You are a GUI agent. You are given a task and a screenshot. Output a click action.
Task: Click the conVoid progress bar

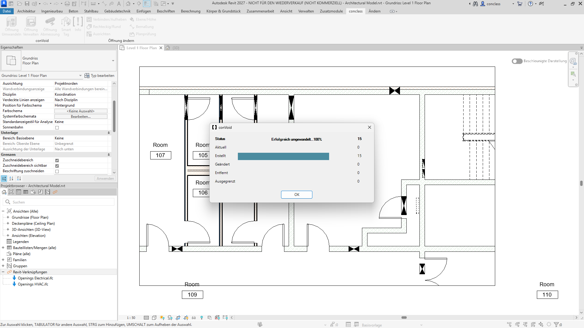[283, 156]
